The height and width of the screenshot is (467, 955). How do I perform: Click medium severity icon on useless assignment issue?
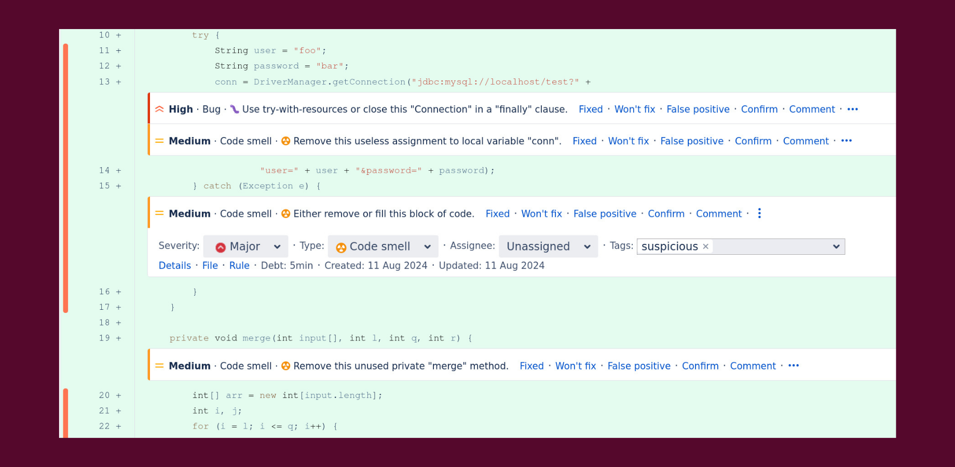(x=159, y=141)
